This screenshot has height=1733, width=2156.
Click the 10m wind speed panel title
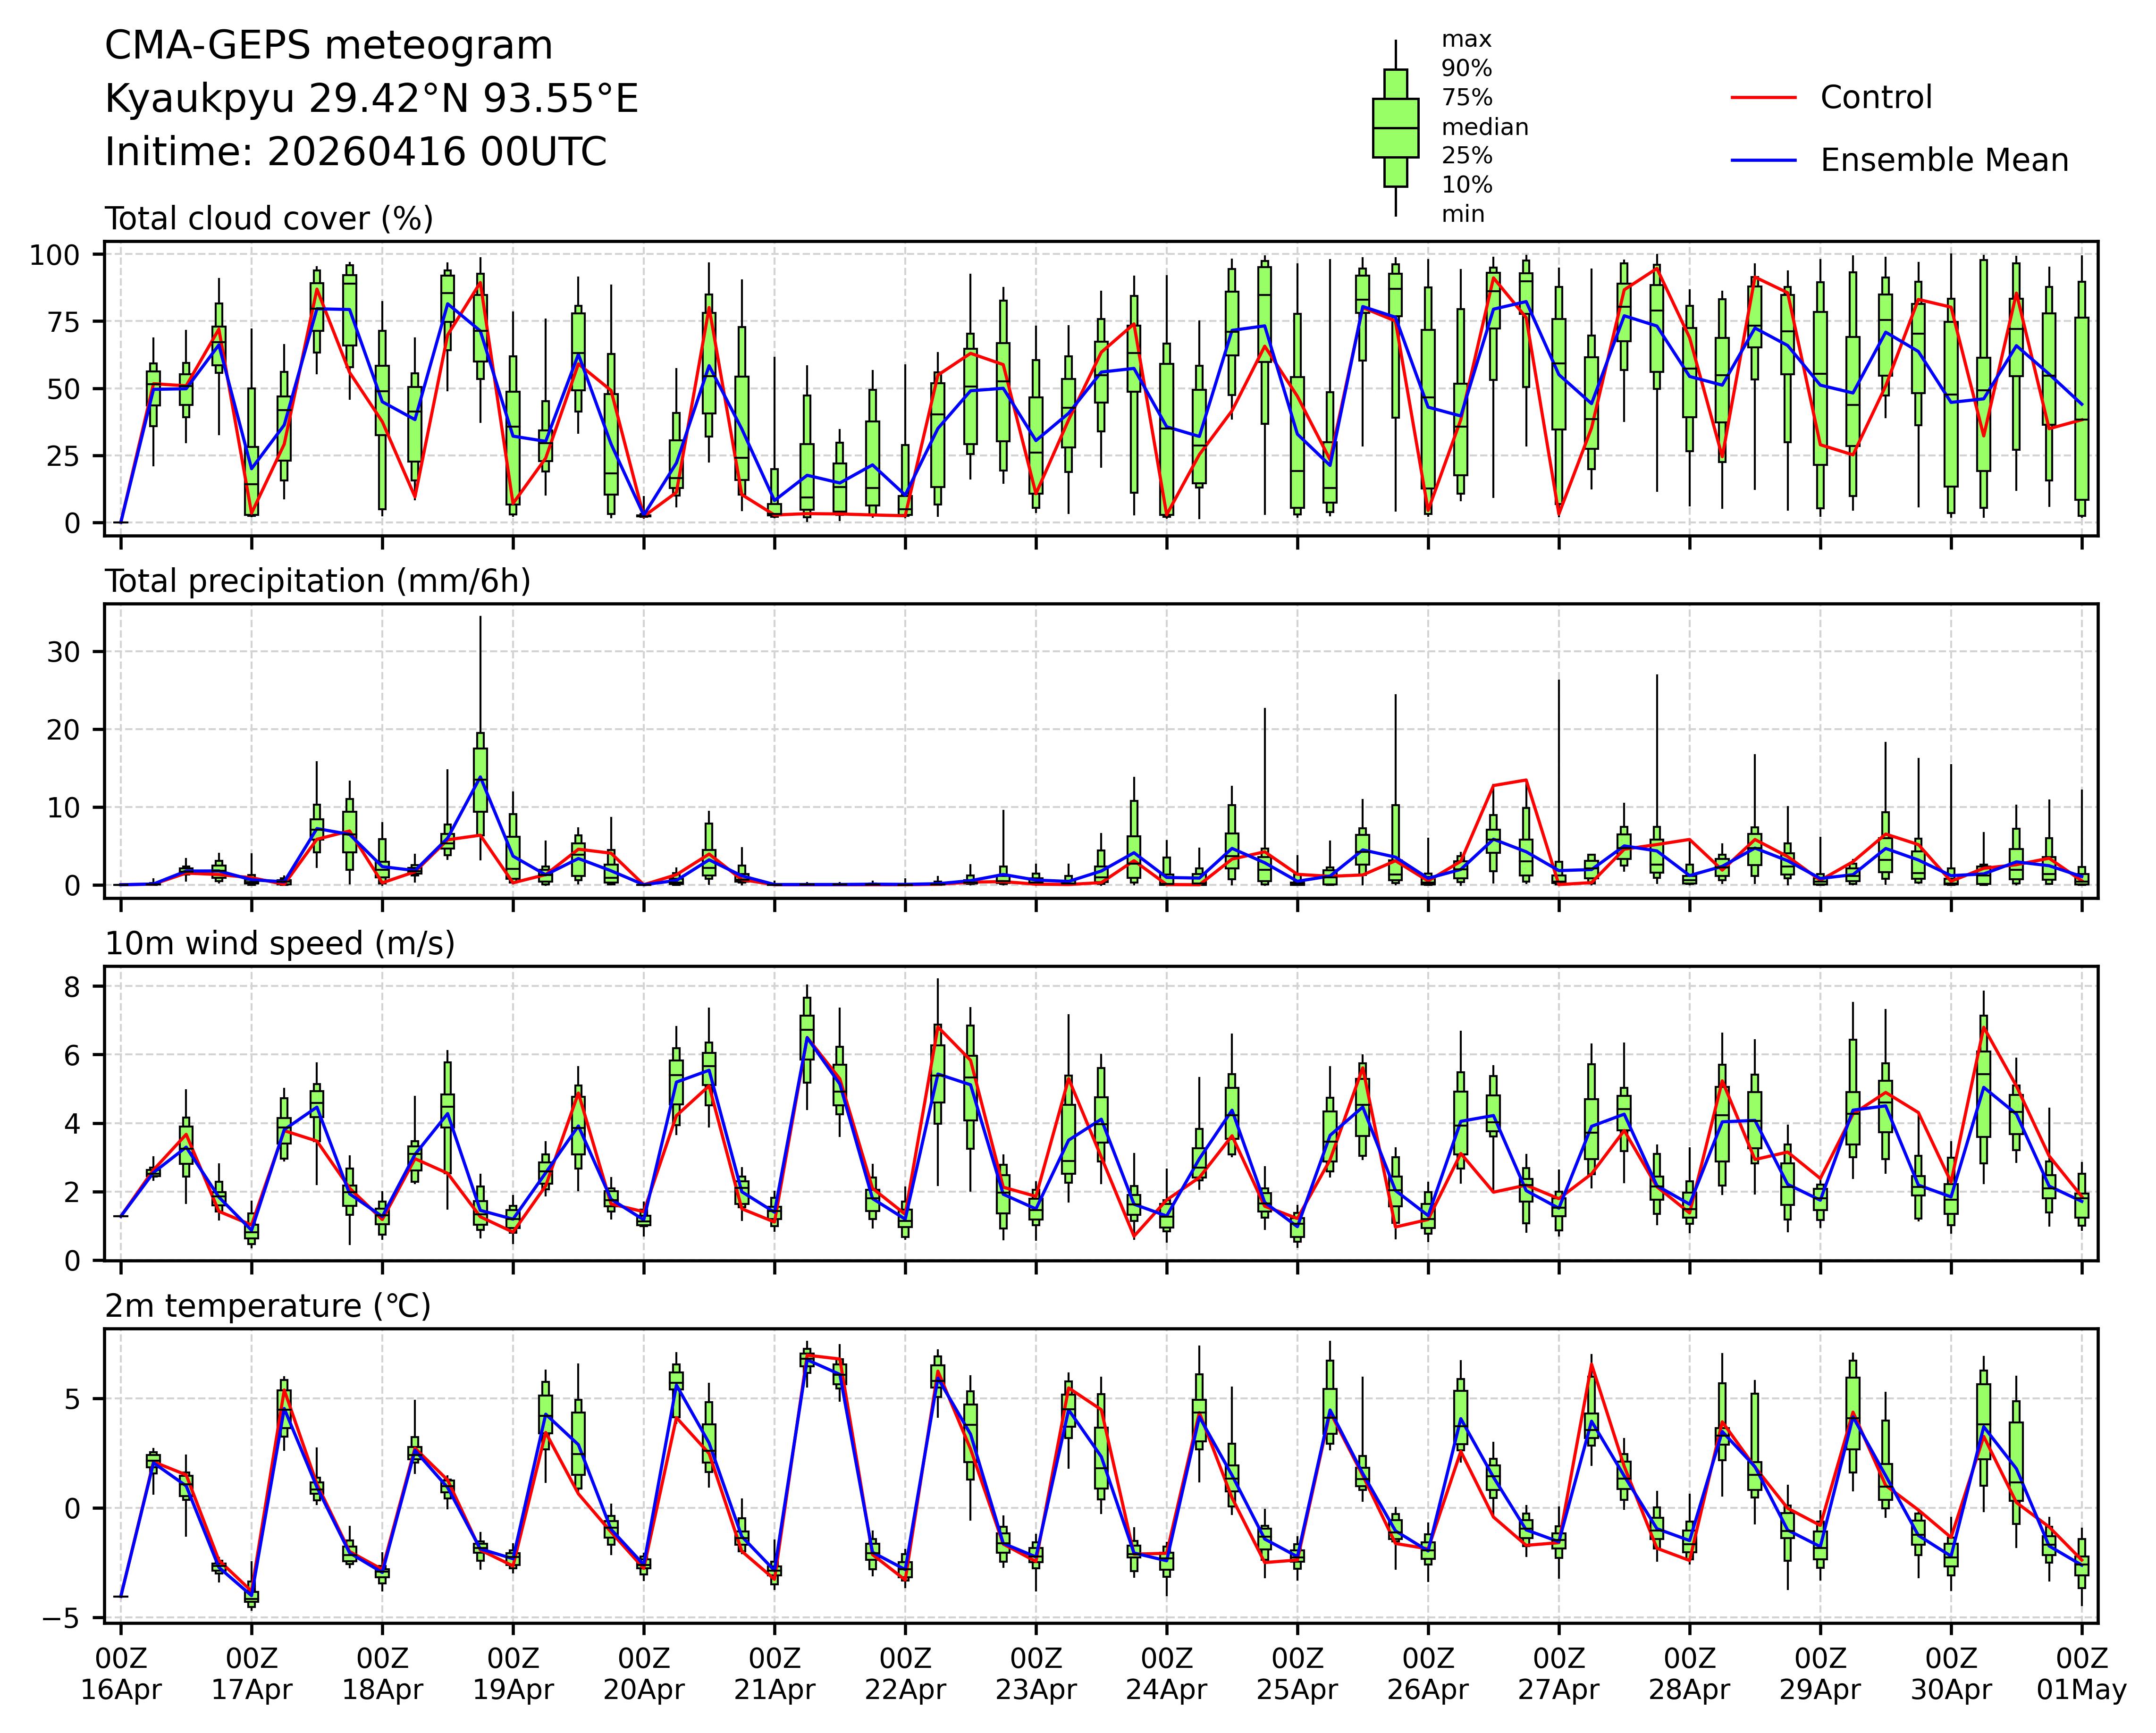(x=279, y=943)
